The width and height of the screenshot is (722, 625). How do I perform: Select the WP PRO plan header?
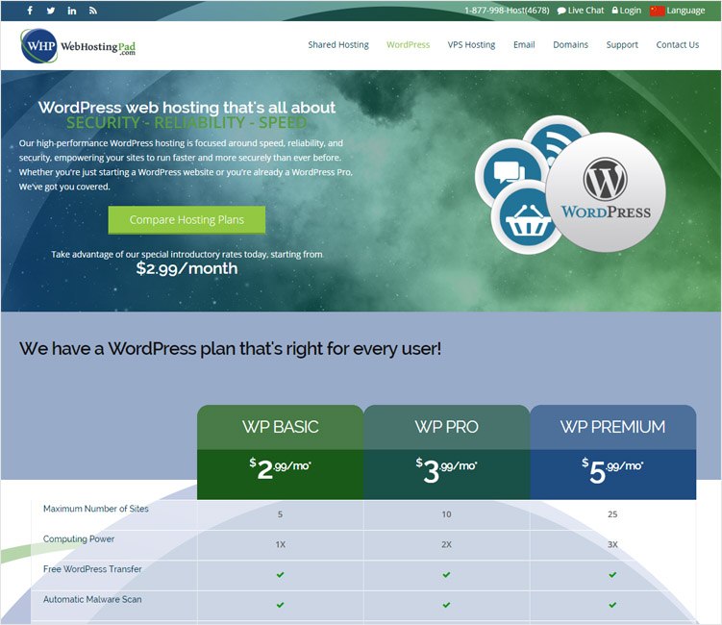447,427
